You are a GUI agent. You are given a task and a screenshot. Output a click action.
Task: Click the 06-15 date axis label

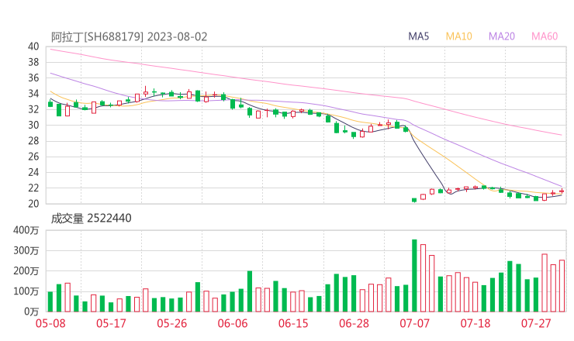[293, 323]
